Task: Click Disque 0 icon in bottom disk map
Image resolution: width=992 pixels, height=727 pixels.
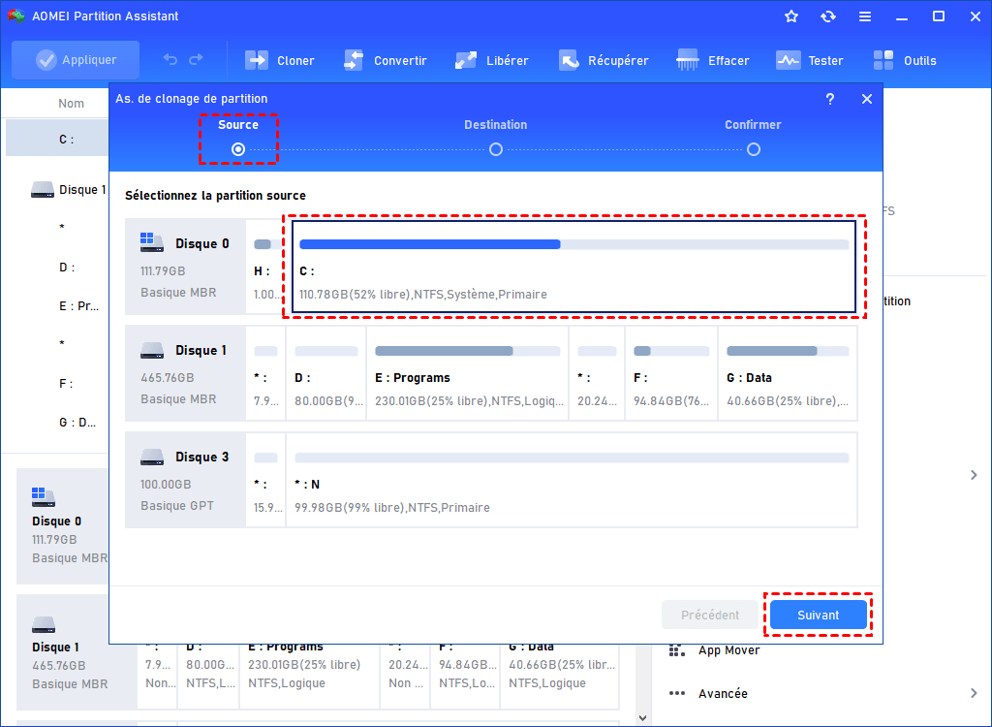Action: pyautogui.click(x=43, y=497)
